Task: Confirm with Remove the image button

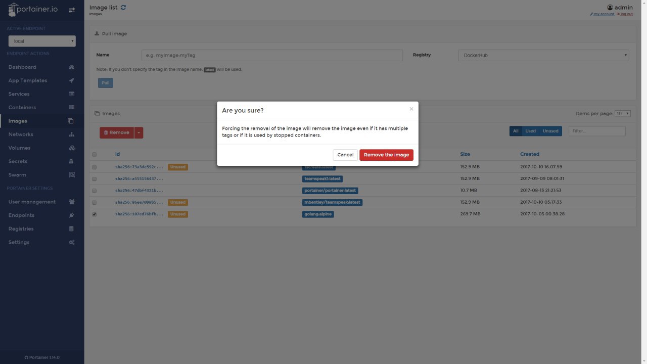Action: [386, 155]
